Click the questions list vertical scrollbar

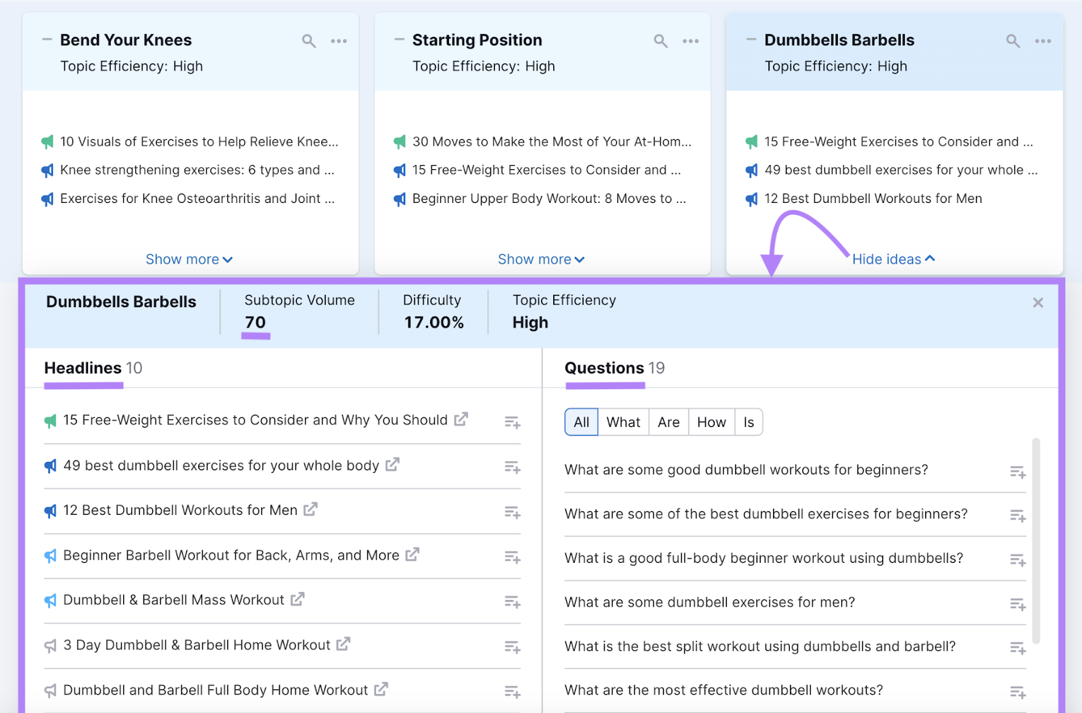tap(1036, 541)
